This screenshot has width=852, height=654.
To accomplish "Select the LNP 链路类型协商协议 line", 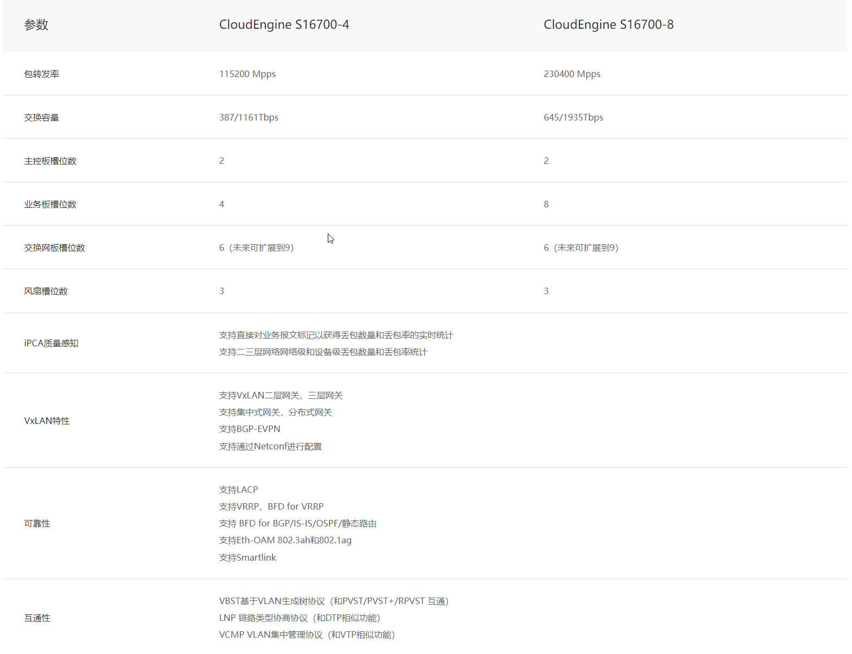I will pos(300,618).
